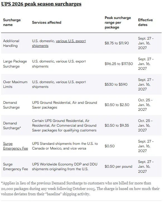The image size is (163, 202).
Task: Click the 'UPS 2026 peak season surcharges' heading
Action: [x=41, y=4]
